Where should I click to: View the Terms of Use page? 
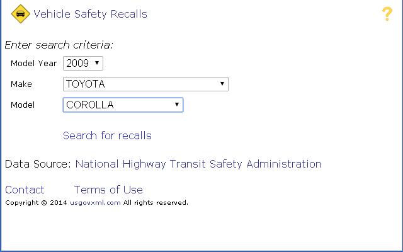point(108,190)
